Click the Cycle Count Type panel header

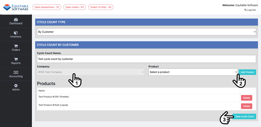[146, 22]
